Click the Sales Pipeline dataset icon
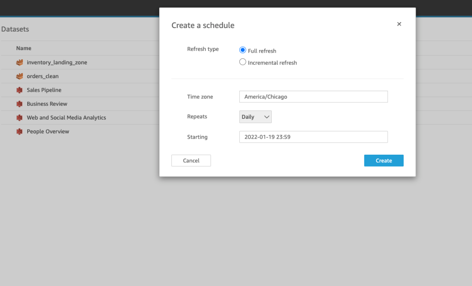This screenshot has width=472, height=286. tap(19, 90)
